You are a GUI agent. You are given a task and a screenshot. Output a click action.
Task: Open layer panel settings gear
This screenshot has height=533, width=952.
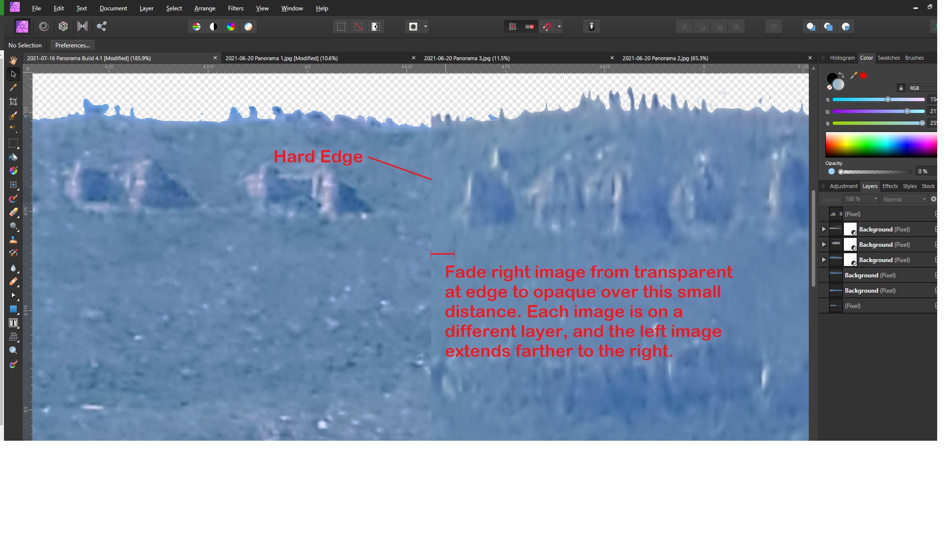tap(933, 199)
